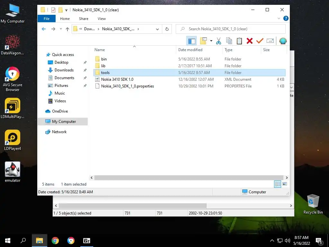Unpin Downloads using its pin icon

click(x=85, y=70)
